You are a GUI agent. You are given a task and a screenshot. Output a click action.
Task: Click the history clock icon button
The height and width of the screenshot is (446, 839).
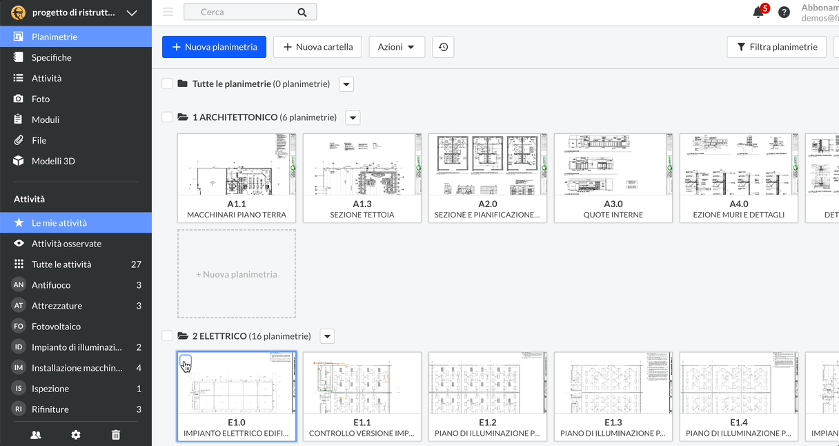tap(443, 47)
